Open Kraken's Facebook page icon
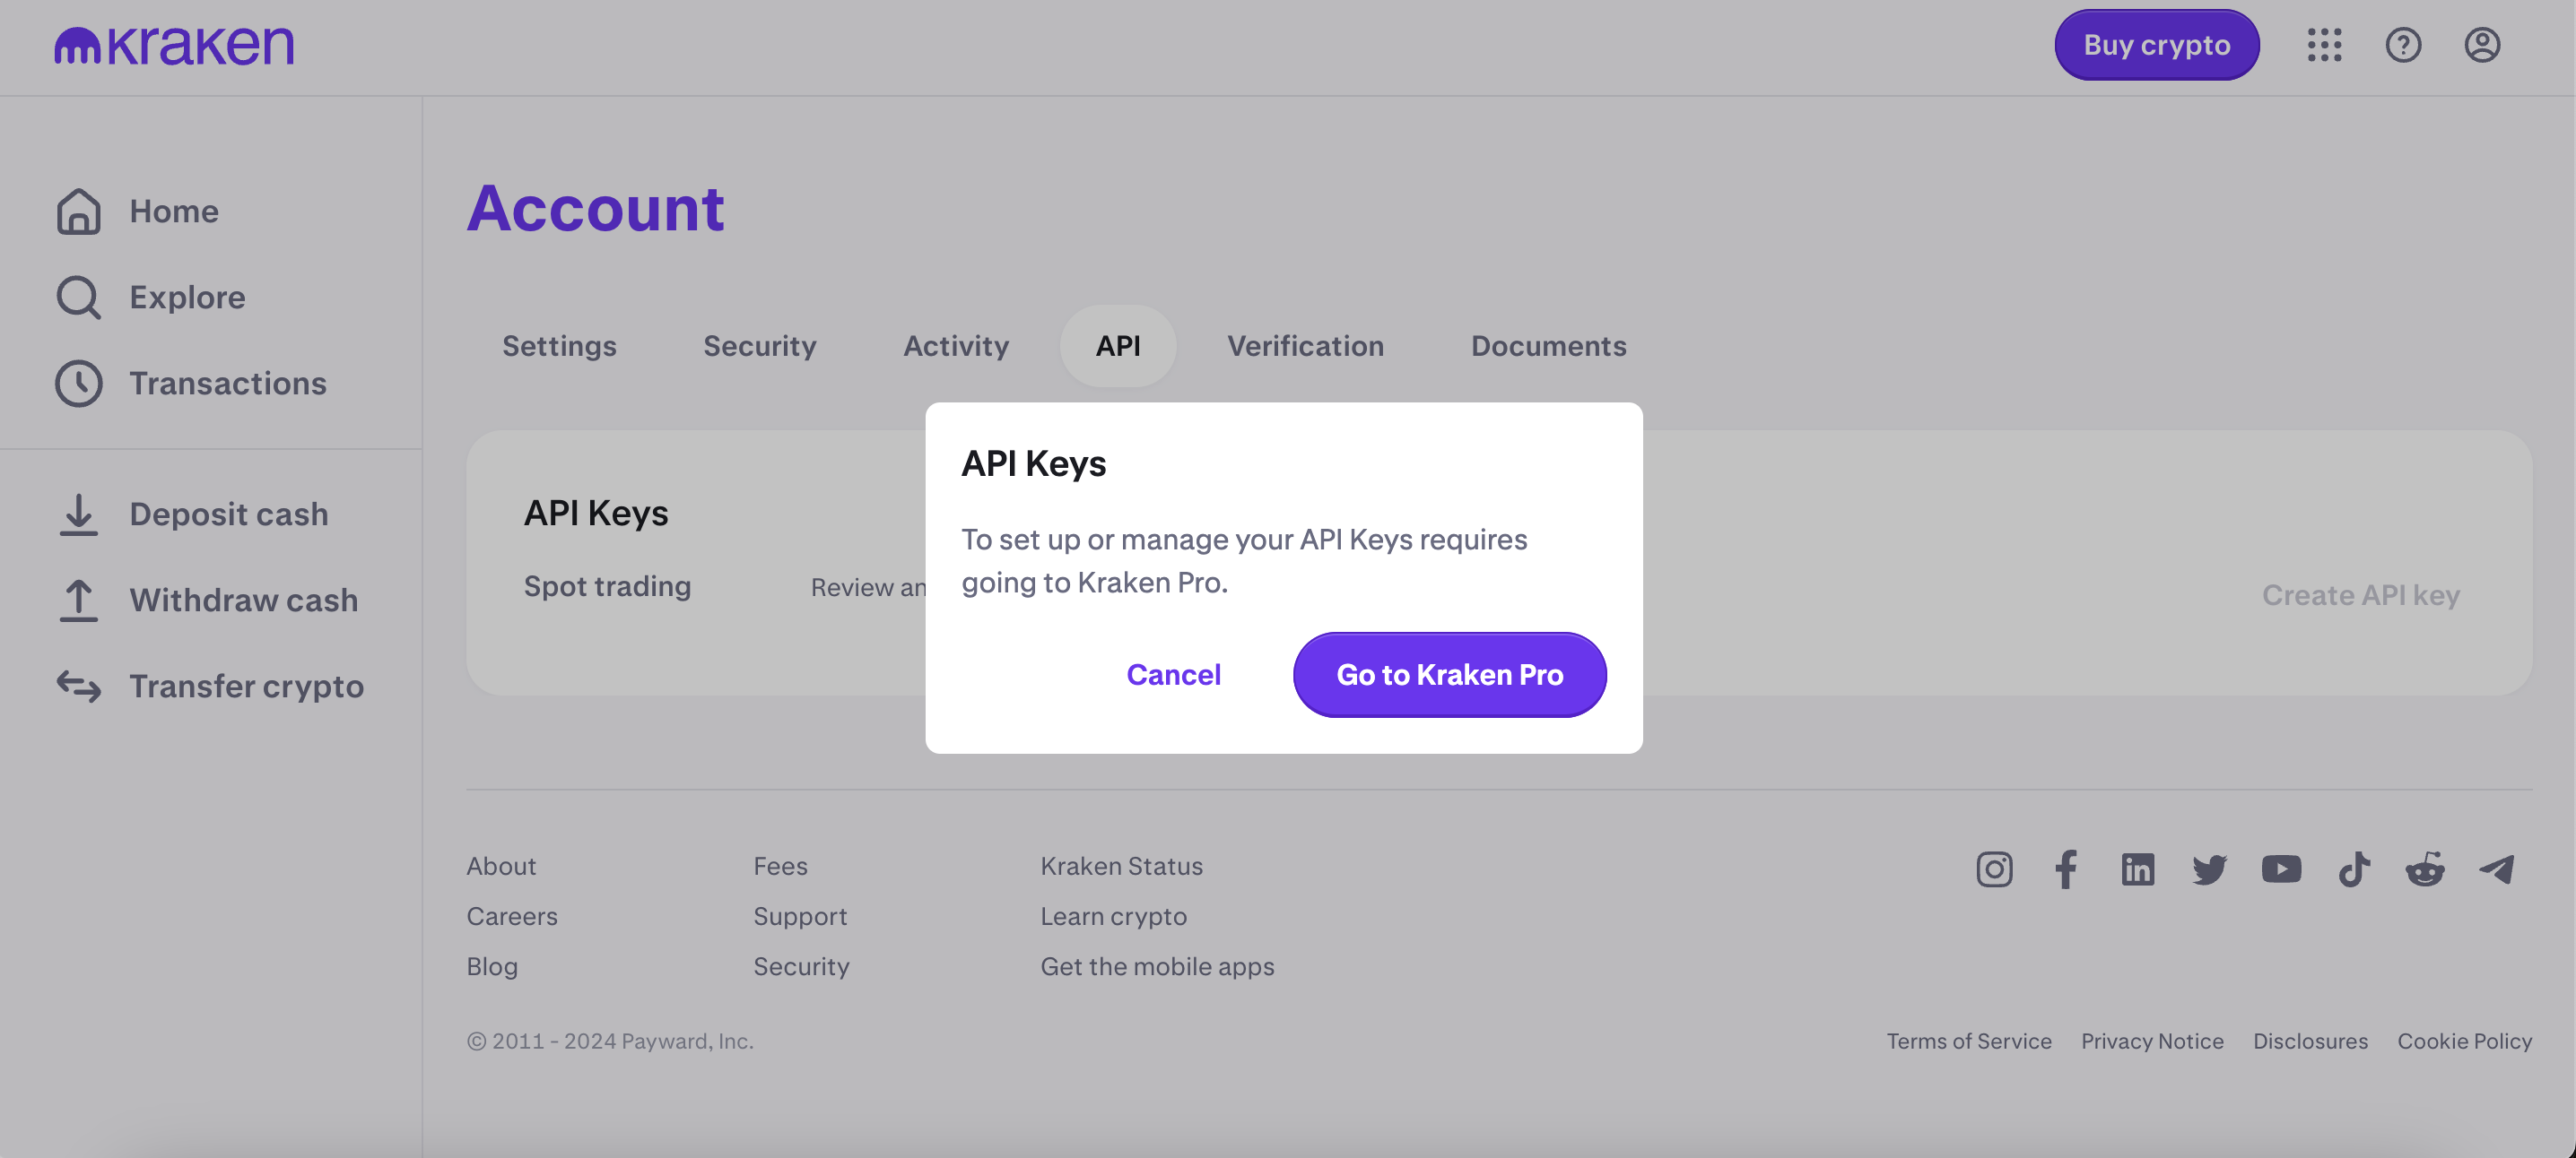Viewport: 2576px width, 1158px height. click(2066, 868)
